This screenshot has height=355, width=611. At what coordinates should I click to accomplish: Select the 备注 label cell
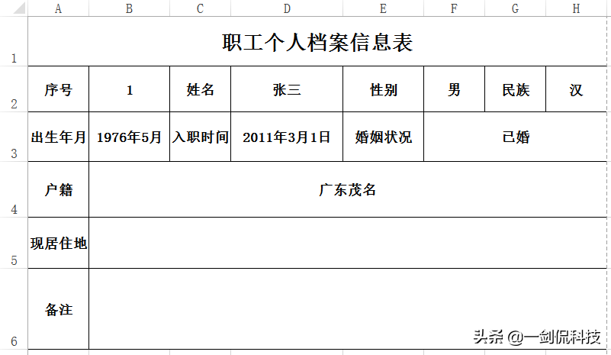[59, 308]
